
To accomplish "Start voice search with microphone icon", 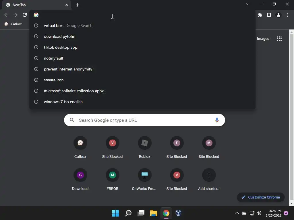I will tap(217, 120).
